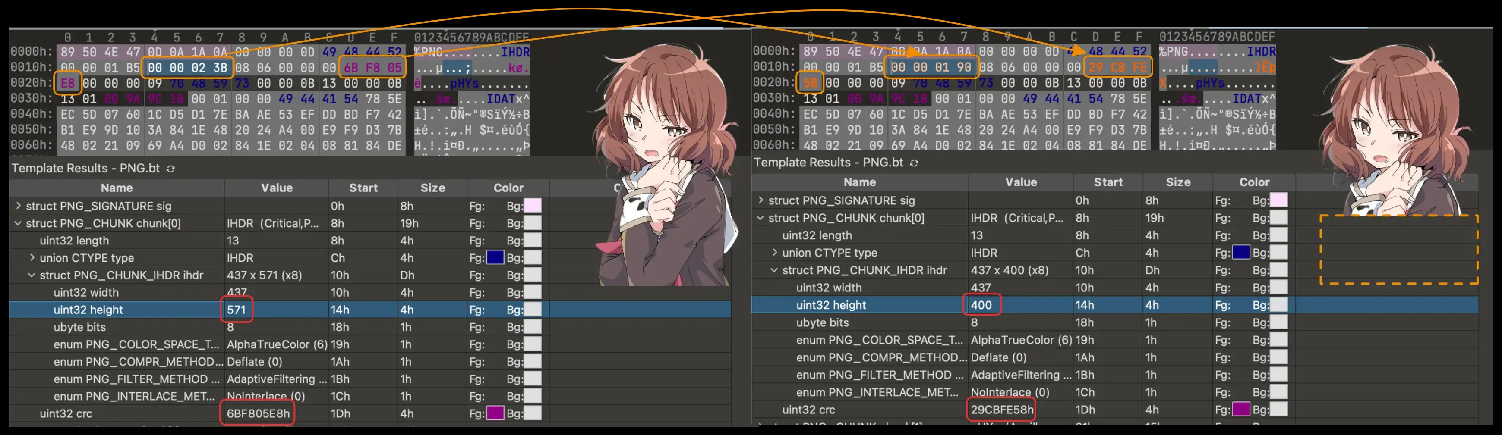Click the purple crc foreground swatch on left
The image size is (1502, 435).
point(495,413)
